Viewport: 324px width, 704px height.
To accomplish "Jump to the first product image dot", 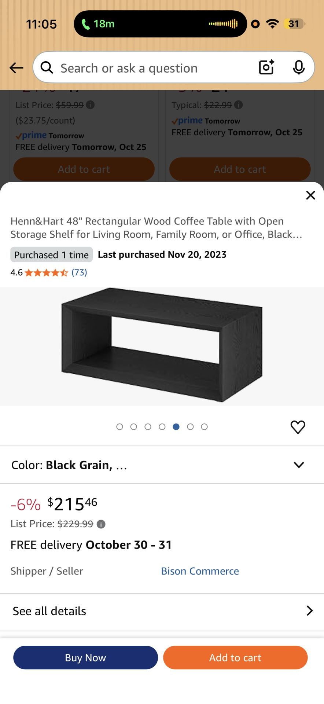I will click(119, 427).
